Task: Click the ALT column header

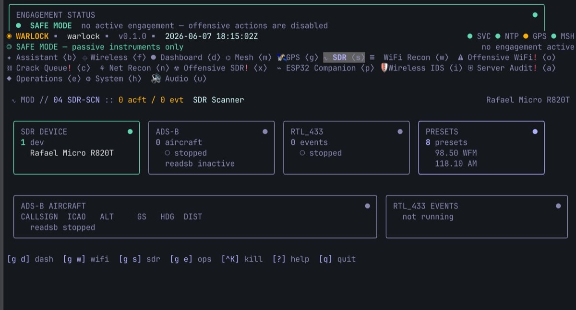Action: (x=107, y=217)
